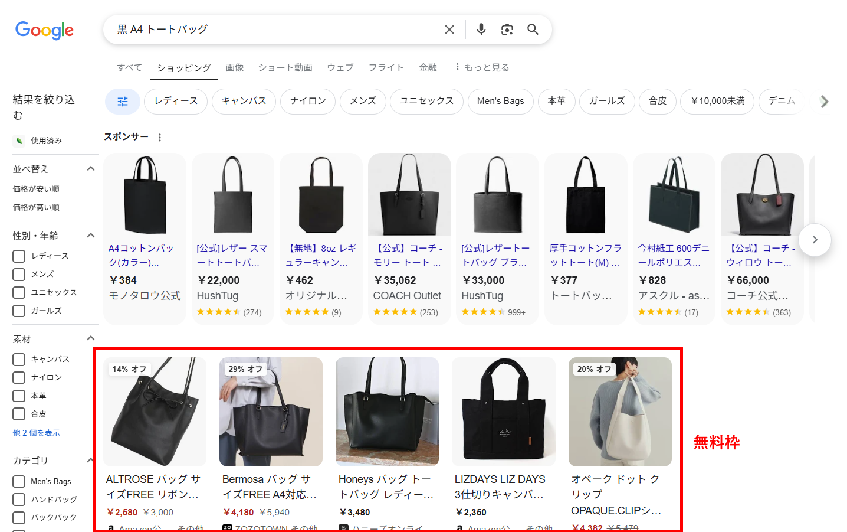Image resolution: width=847 pixels, height=532 pixels.
Task: Filter by the レディース chip
Action: [x=176, y=101]
